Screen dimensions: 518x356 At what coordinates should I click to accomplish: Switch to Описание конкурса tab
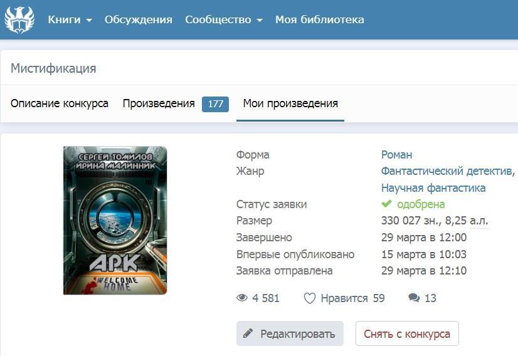point(60,103)
